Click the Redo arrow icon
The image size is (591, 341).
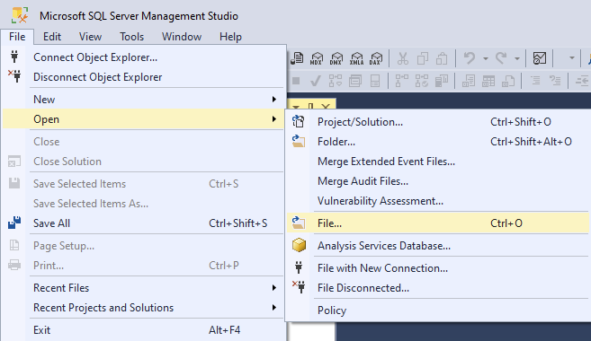point(502,58)
